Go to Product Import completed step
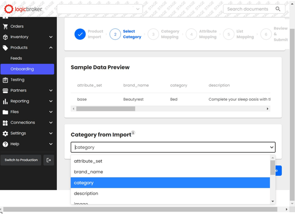This screenshot has height=214, width=295. [x=80, y=34]
